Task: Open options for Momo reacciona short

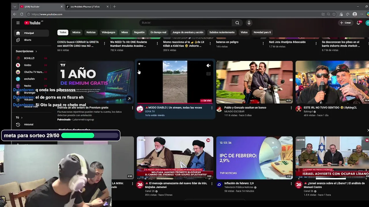Action: 210,43
